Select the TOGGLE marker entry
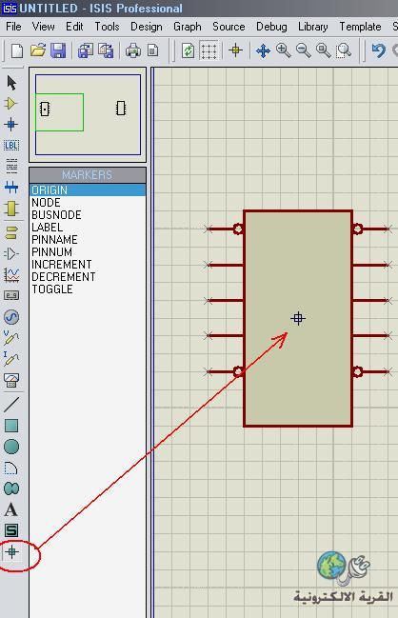This screenshot has width=398, height=618. pyautogui.click(x=52, y=289)
